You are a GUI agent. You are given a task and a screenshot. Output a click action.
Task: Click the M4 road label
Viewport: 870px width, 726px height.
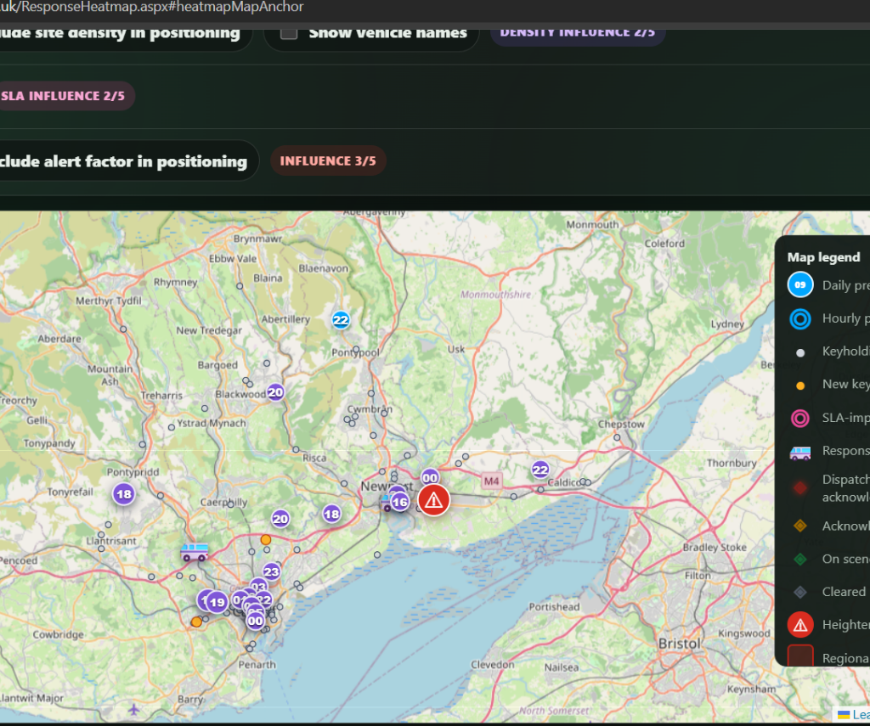pos(491,481)
